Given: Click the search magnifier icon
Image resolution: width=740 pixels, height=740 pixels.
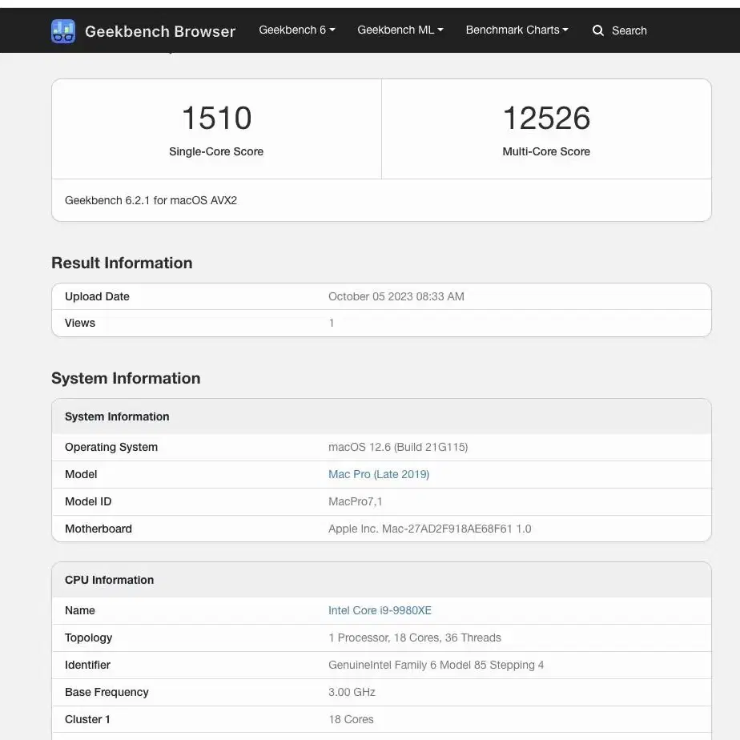Looking at the screenshot, I should [x=598, y=30].
